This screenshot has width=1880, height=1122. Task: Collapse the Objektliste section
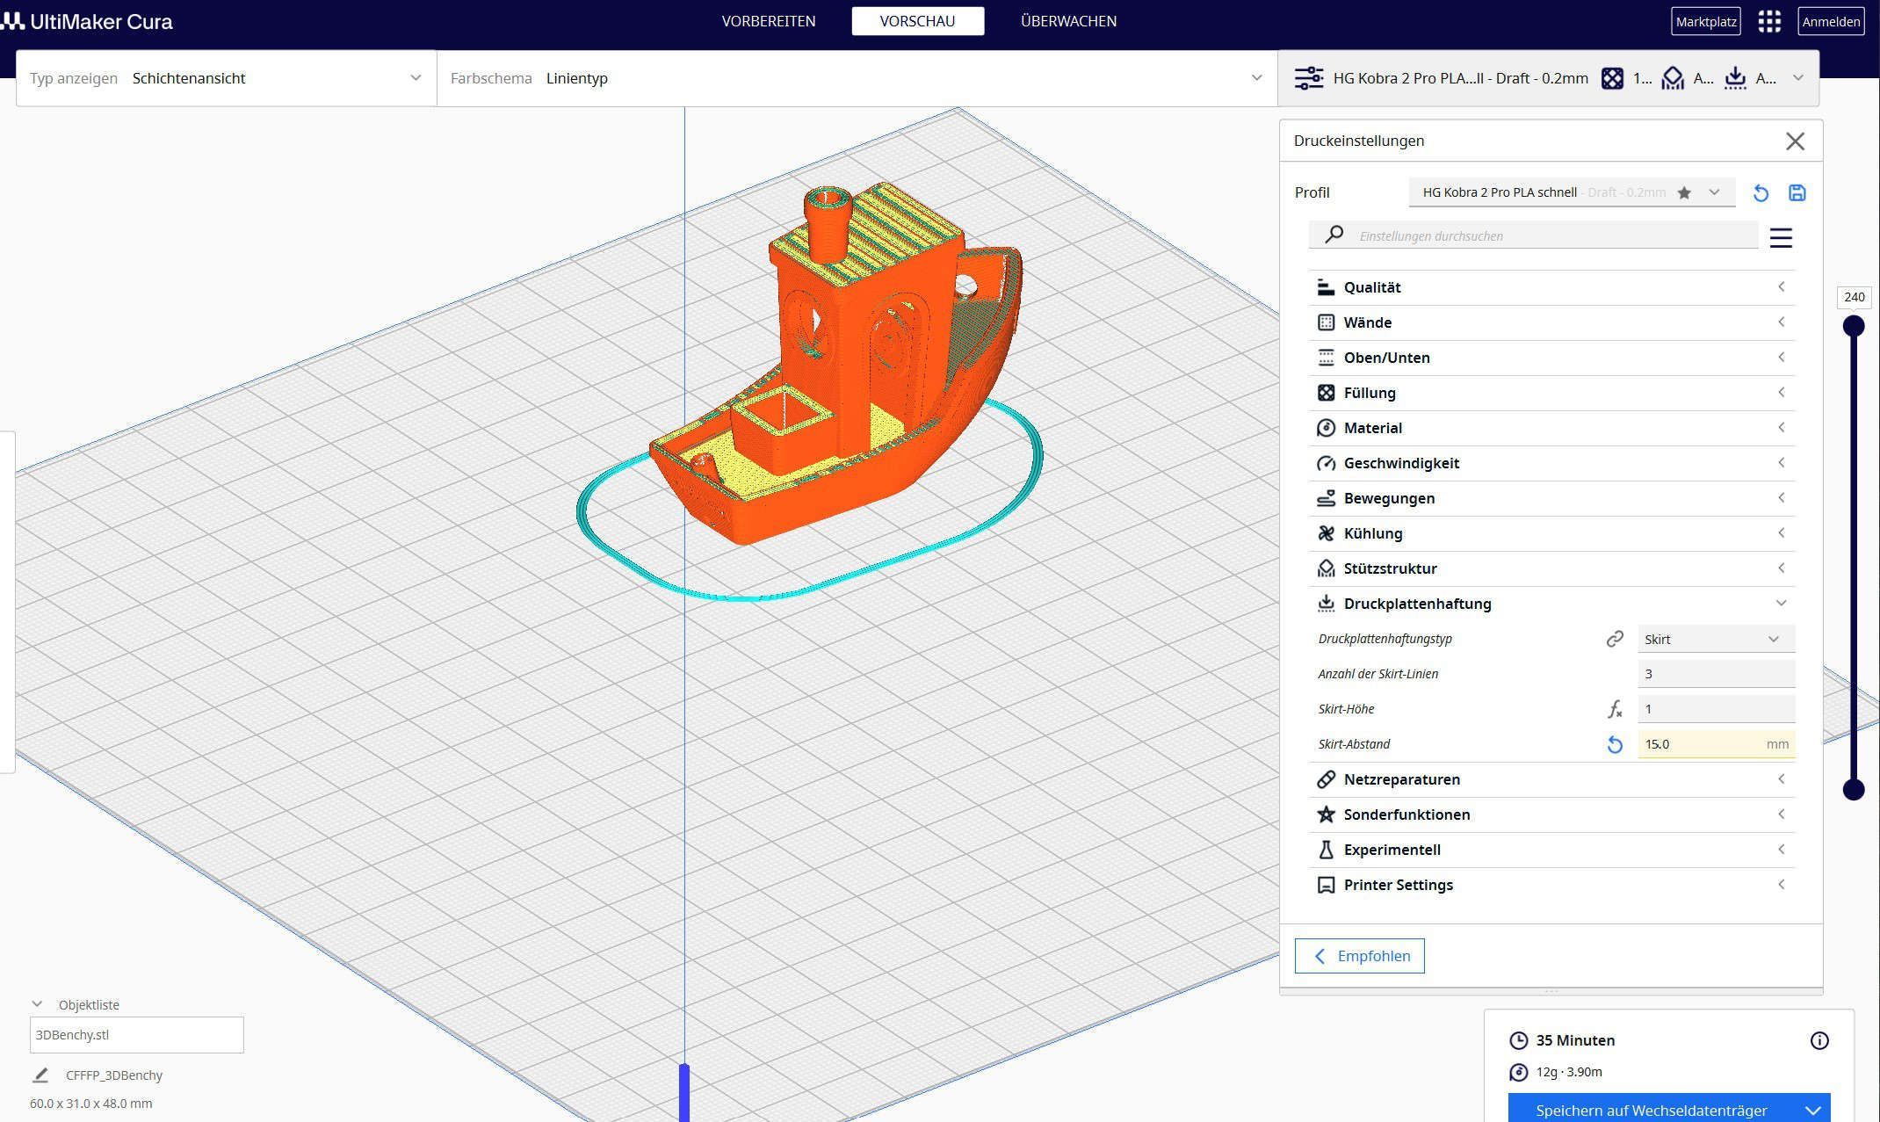(37, 1004)
